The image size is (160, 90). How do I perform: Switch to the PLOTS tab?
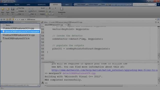click(x=17, y=4)
